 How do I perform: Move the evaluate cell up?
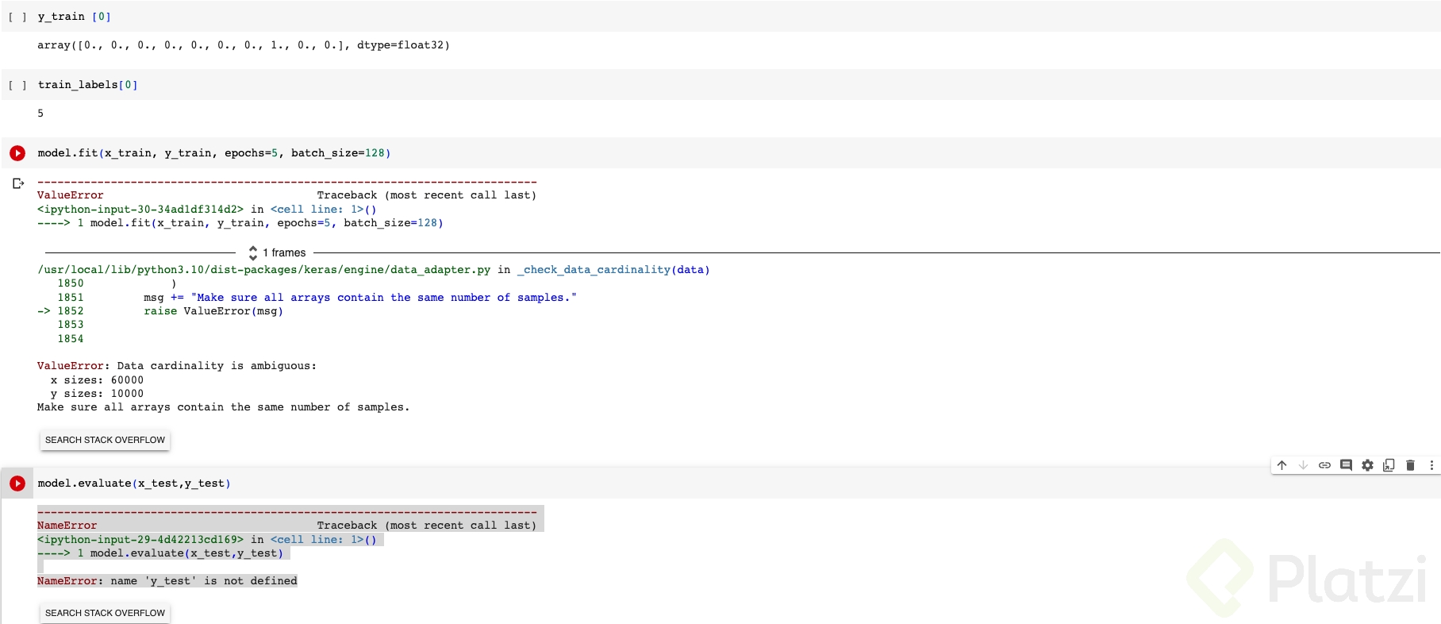1282,465
